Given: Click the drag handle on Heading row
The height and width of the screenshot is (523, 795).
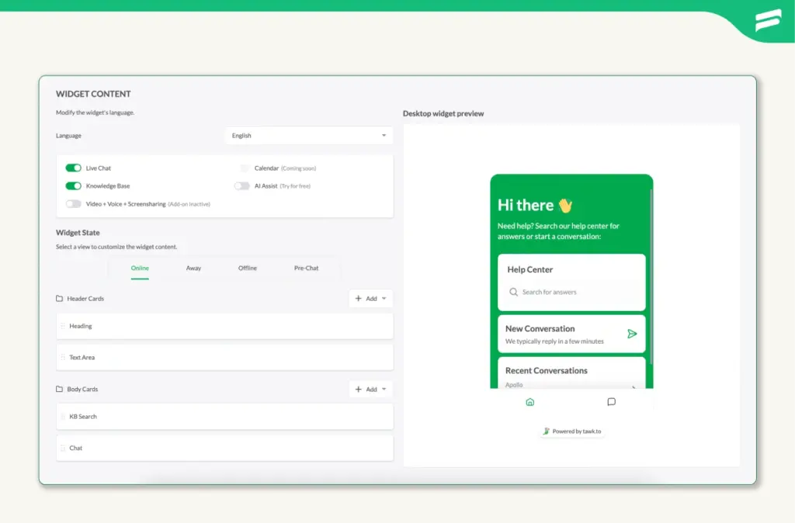Looking at the screenshot, I should (63, 326).
